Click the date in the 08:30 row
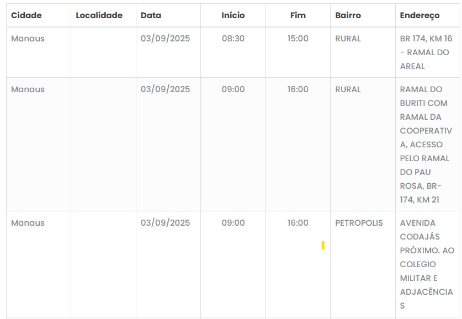Image resolution: width=462 pixels, height=319 pixels. (x=165, y=39)
